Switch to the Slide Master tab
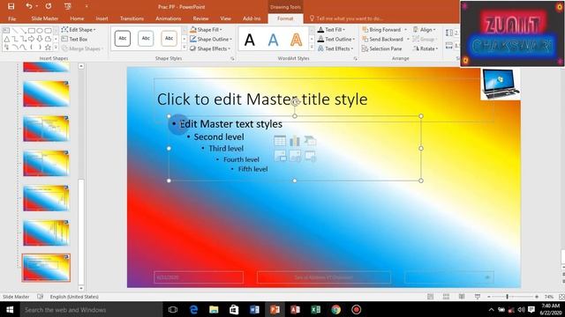This screenshot has height=317, width=565. [x=45, y=18]
